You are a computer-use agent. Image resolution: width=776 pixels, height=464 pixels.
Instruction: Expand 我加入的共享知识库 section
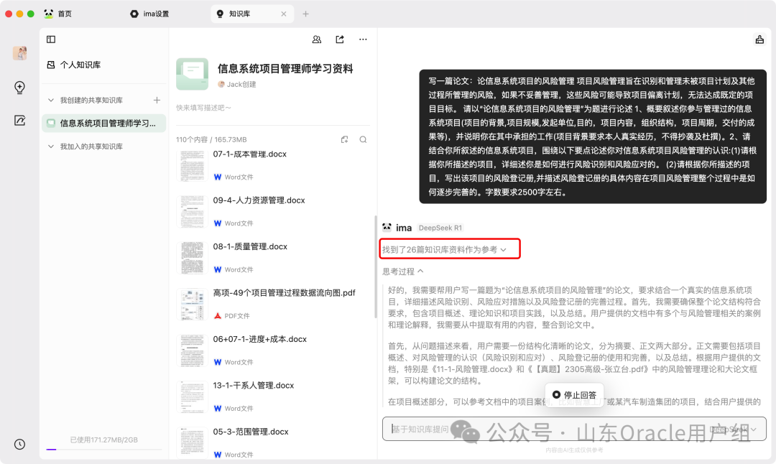point(51,147)
